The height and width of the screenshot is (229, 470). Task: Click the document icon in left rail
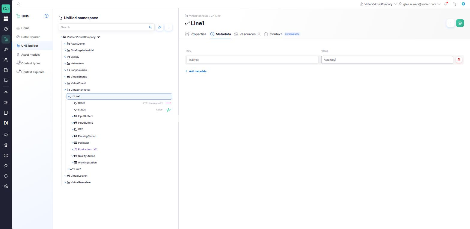(6, 70)
